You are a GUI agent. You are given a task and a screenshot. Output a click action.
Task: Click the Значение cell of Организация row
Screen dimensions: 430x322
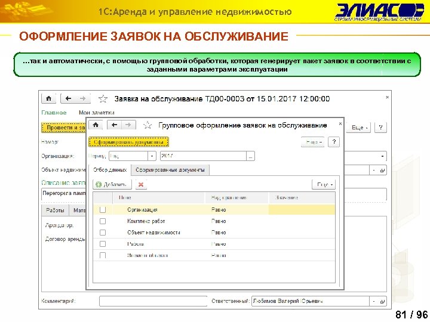302,210
